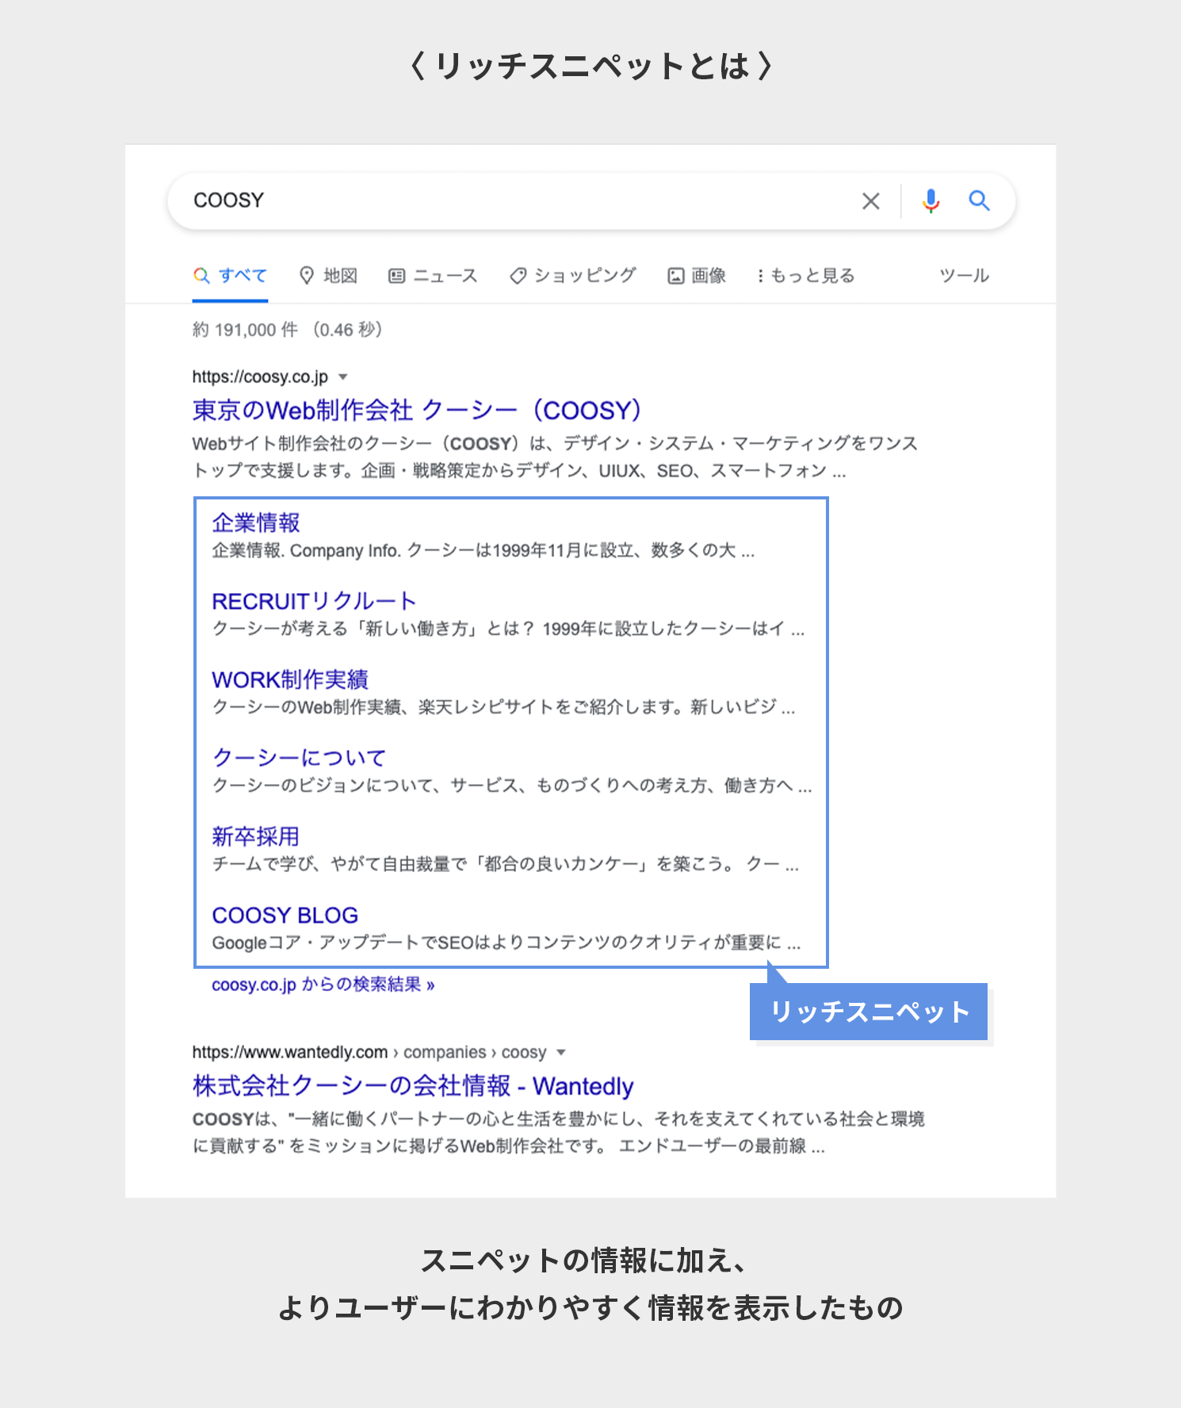Expand the dropdown arrow beside the wantedly.com URL
1181x1408 pixels.
tap(561, 1052)
